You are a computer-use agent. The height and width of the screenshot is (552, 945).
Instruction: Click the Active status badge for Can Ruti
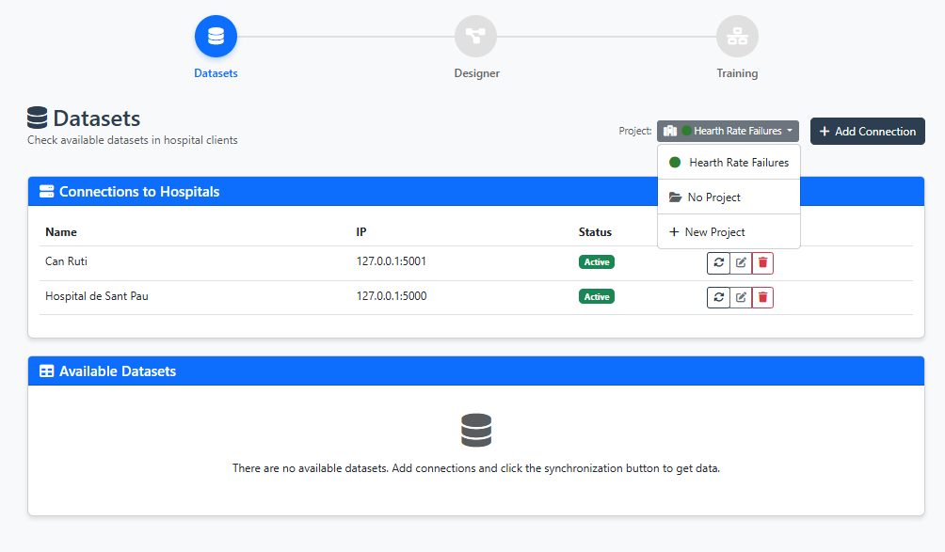pos(596,261)
